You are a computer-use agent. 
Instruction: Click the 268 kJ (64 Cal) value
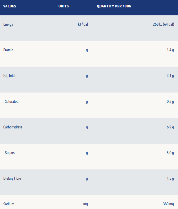163,24
